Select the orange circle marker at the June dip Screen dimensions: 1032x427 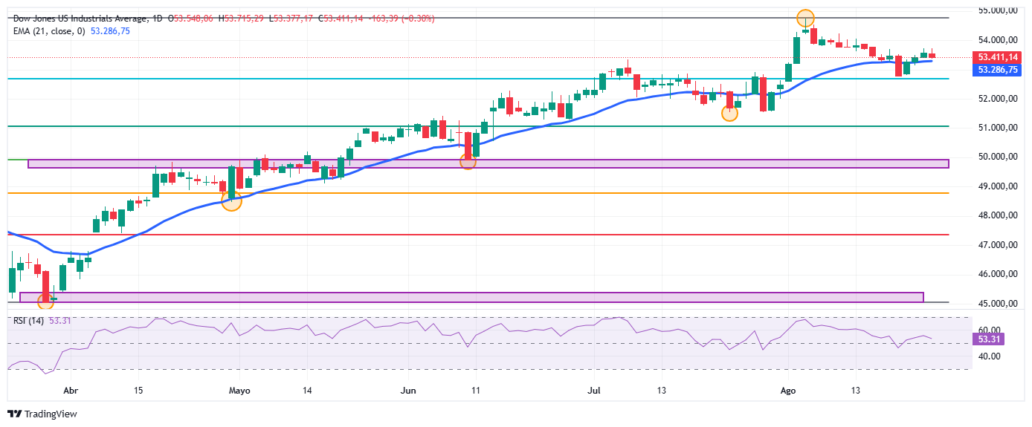point(468,160)
